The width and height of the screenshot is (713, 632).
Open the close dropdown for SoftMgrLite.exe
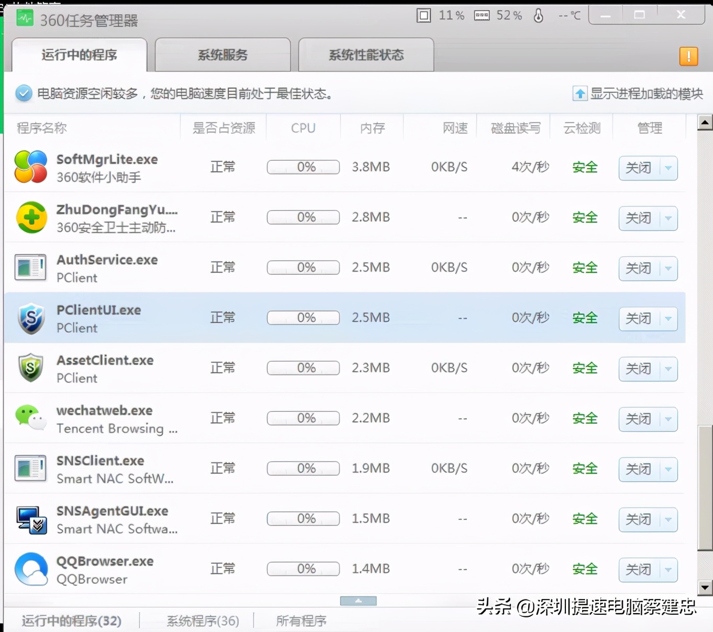coord(669,168)
